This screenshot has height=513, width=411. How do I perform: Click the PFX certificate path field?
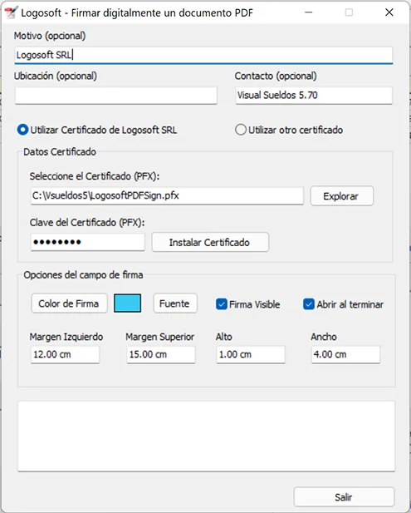(x=167, y=196)
